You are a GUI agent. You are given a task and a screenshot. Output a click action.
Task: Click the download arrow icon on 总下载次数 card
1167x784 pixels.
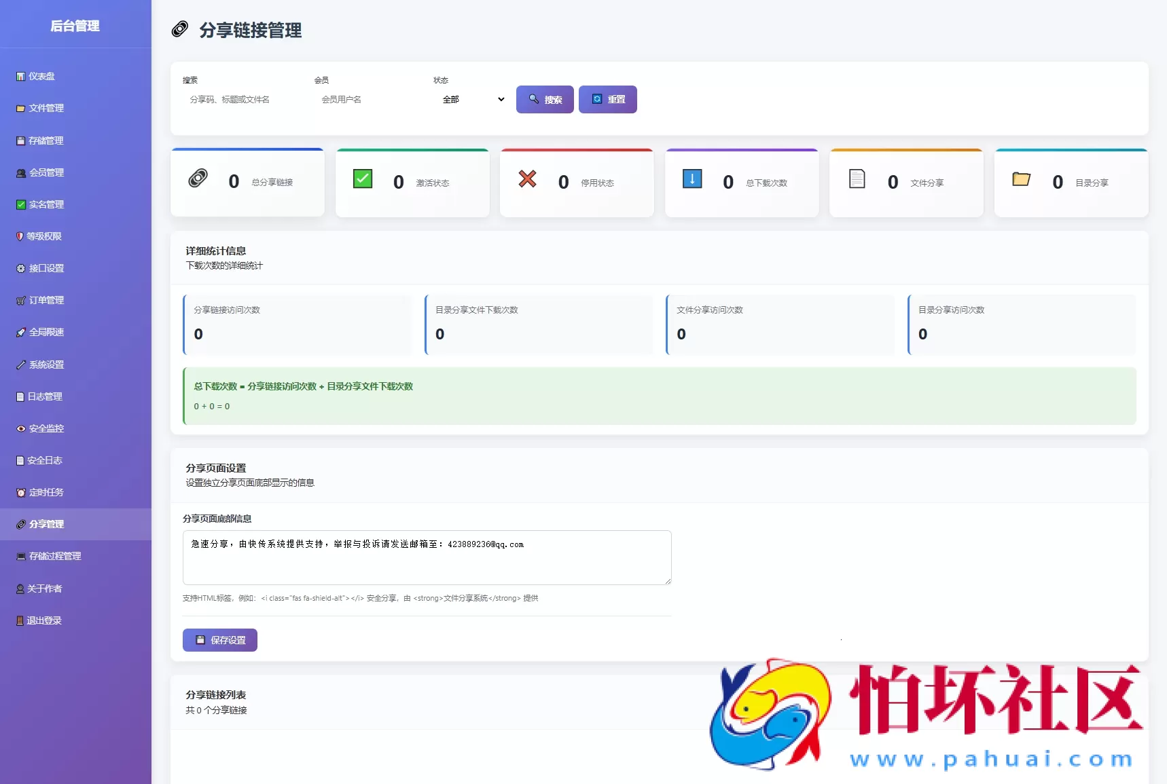tap(692, 179)
